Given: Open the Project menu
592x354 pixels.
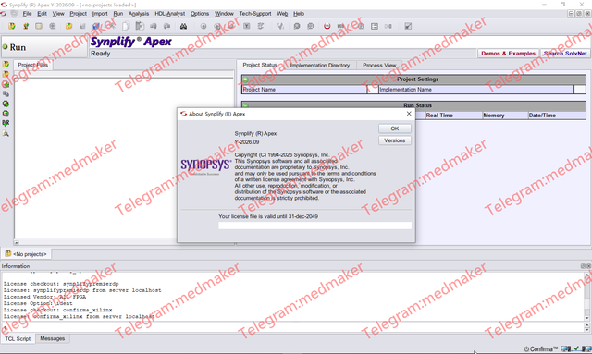Looking at the screenshot, I should point(78,14).
